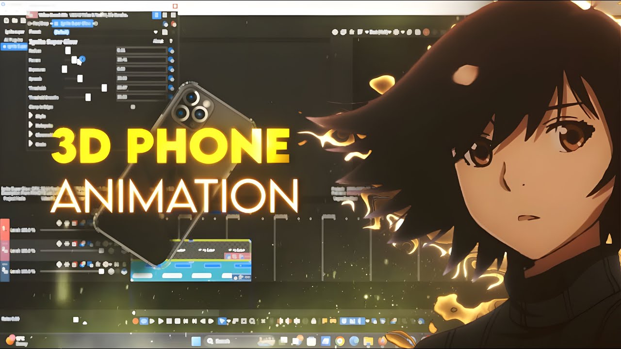The image size is (621, 349).
Task: Click the red track header color strip
Action: tap(4, 230)
